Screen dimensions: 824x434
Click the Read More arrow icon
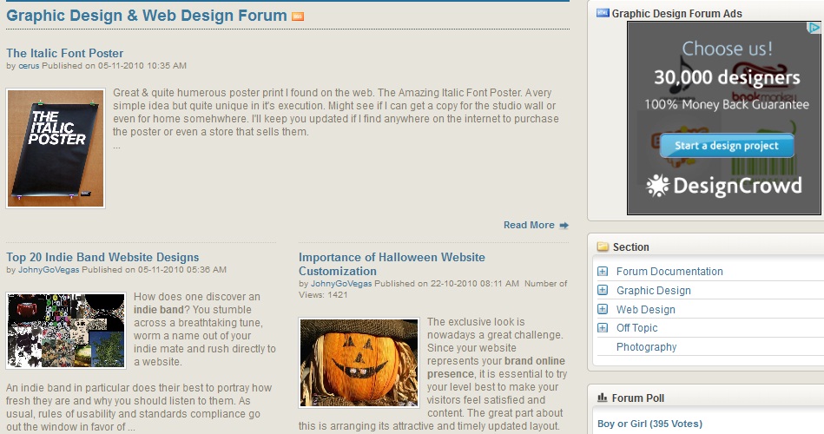point(564,226)
